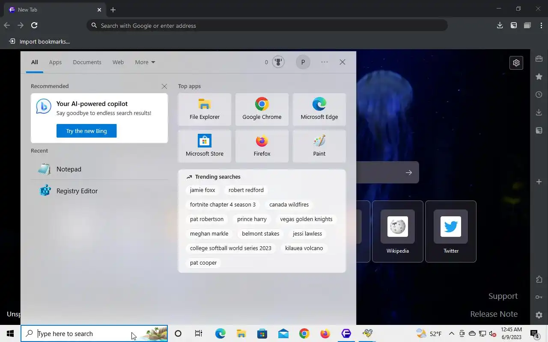Dismiss the Recommended Bing card
Viewport: 548px width, 342px height.
coord(164,86)
